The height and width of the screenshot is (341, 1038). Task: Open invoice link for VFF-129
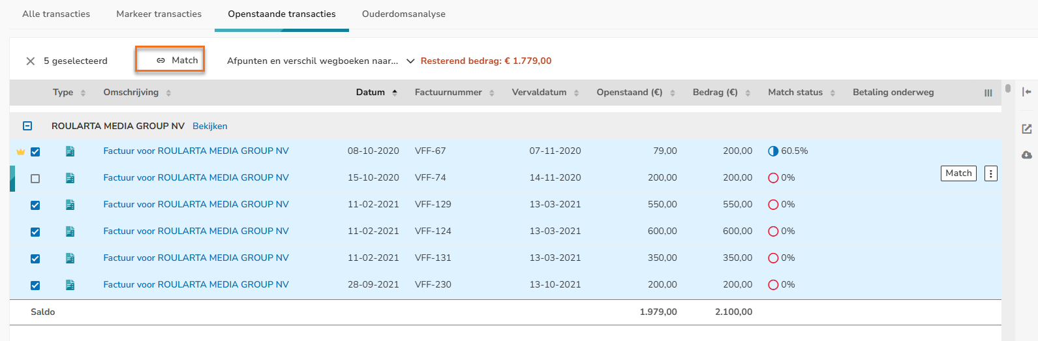coord(196,204)
